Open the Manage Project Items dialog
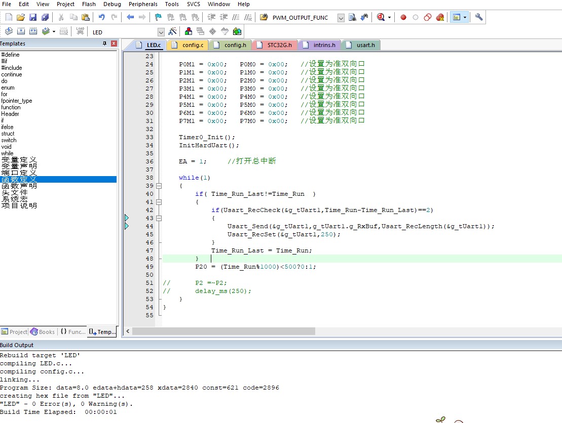 [x=188, y=31]
